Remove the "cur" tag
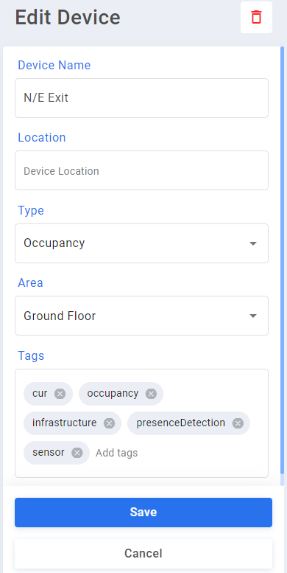The image size is (287, 573). [x=60, y=394]
